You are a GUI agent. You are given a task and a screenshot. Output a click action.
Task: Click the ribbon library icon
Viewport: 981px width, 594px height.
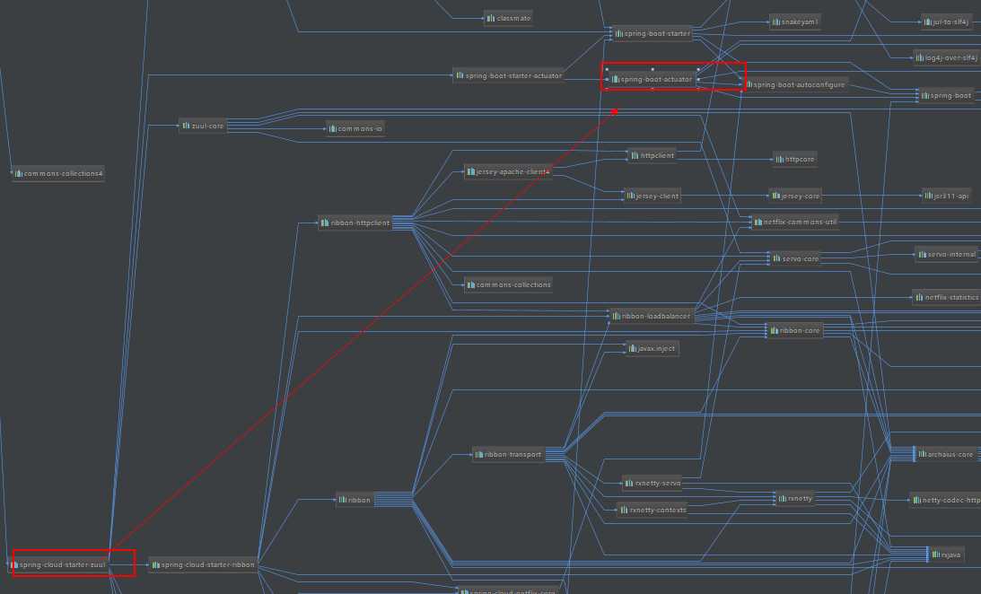[342, 500]
